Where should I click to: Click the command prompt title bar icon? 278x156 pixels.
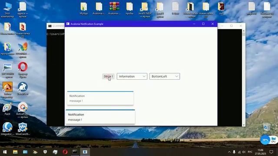pyautogui.click(x=50, y=26)
